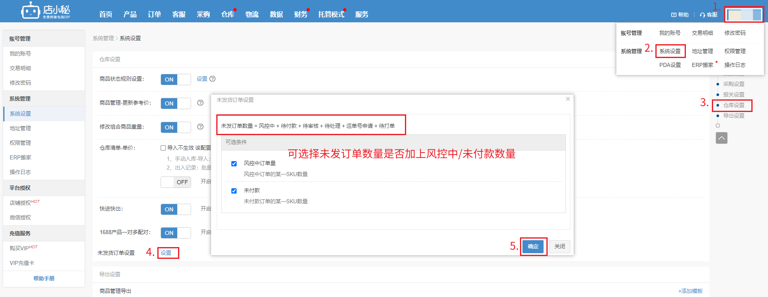Turn on the 仓库清单-单价 OFF switch
768x297 pixels.
[176, 182]
